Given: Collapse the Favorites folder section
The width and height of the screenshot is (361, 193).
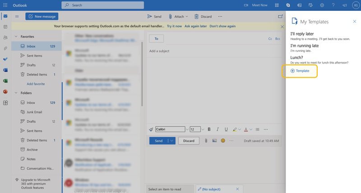Looking at the screenshot, I should click(16, 36).
